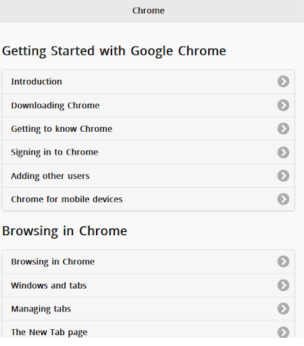Click the Chrome title in the header bar

[149, 11]
